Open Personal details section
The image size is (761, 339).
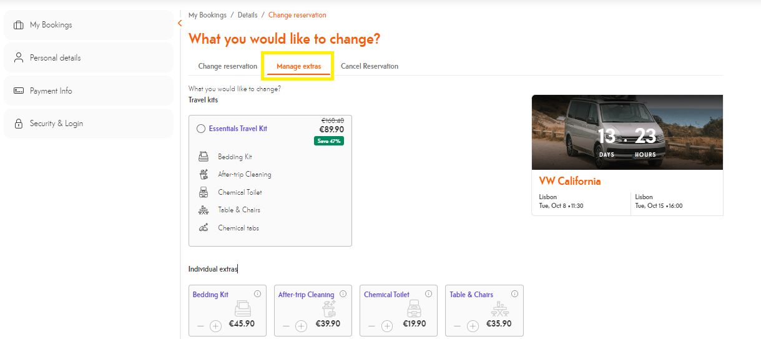click(x=55, y=58)
